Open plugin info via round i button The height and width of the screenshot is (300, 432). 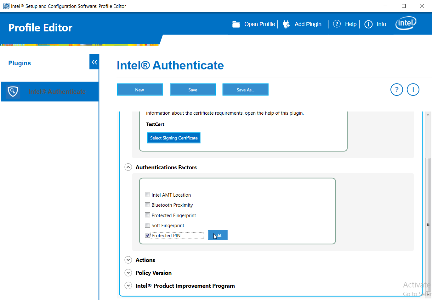(x=413, y=90)
